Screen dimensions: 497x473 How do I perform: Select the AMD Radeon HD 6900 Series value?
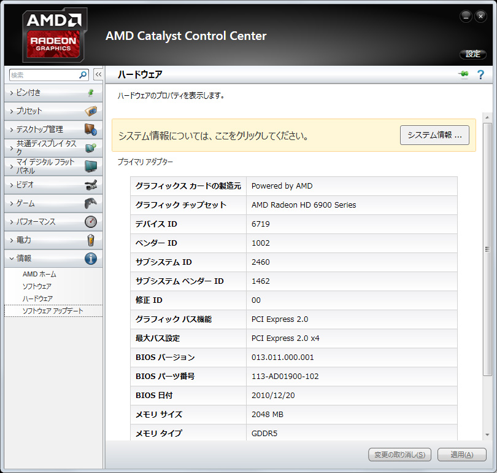[304, 205]
